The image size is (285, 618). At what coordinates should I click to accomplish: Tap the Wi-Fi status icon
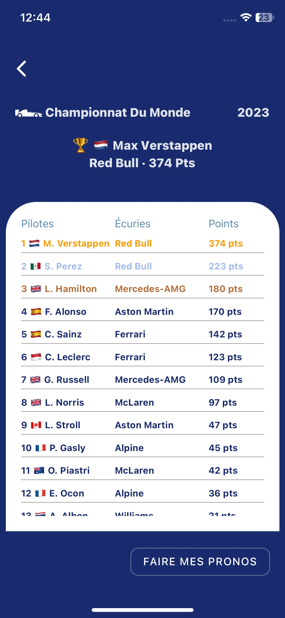tap(246, 18)
